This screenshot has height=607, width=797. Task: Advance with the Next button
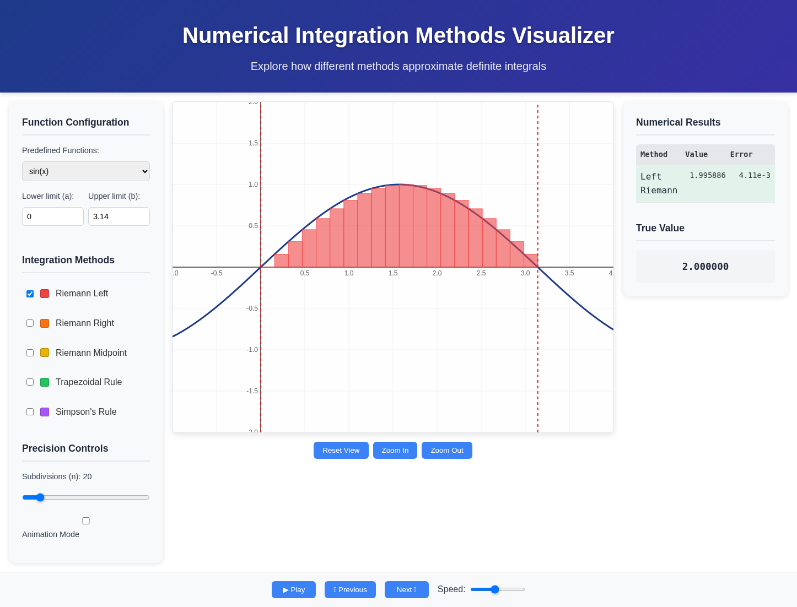point(406,589)
